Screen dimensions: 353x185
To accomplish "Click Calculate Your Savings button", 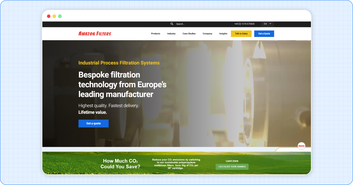I will (x=232, y=167).
